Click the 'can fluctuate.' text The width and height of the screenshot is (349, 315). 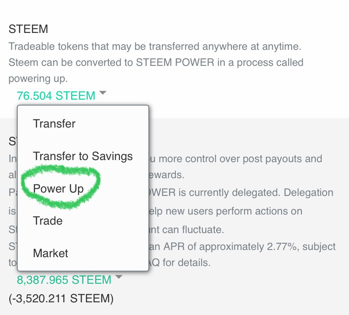[x=193, y=230]
